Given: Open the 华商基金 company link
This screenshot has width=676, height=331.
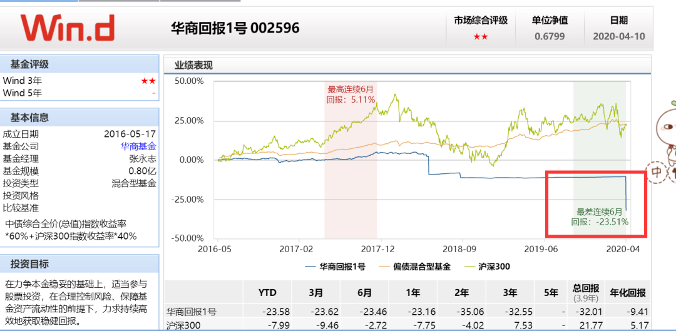Looking at the screenshot, I should point(138,146).
